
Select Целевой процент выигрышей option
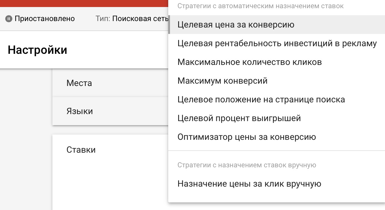tap(239, 118)
